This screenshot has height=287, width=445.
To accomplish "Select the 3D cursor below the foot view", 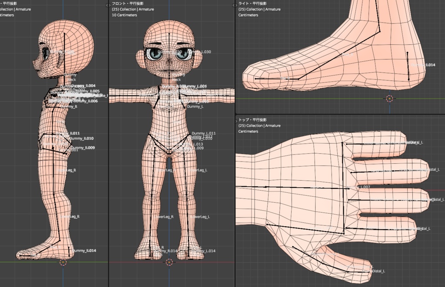I will (x=390, y=99).
